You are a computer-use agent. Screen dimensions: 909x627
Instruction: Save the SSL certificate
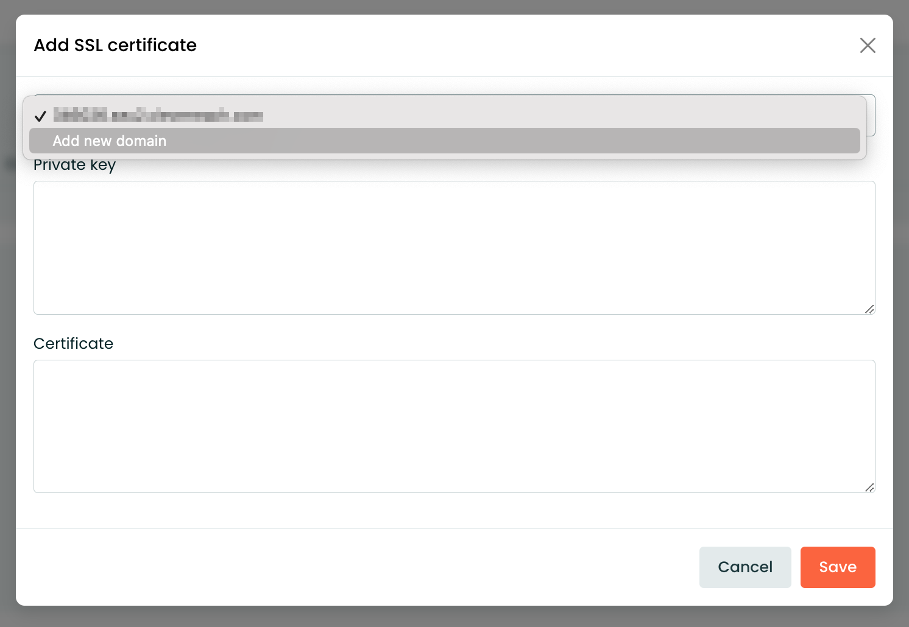coord(837,567)
